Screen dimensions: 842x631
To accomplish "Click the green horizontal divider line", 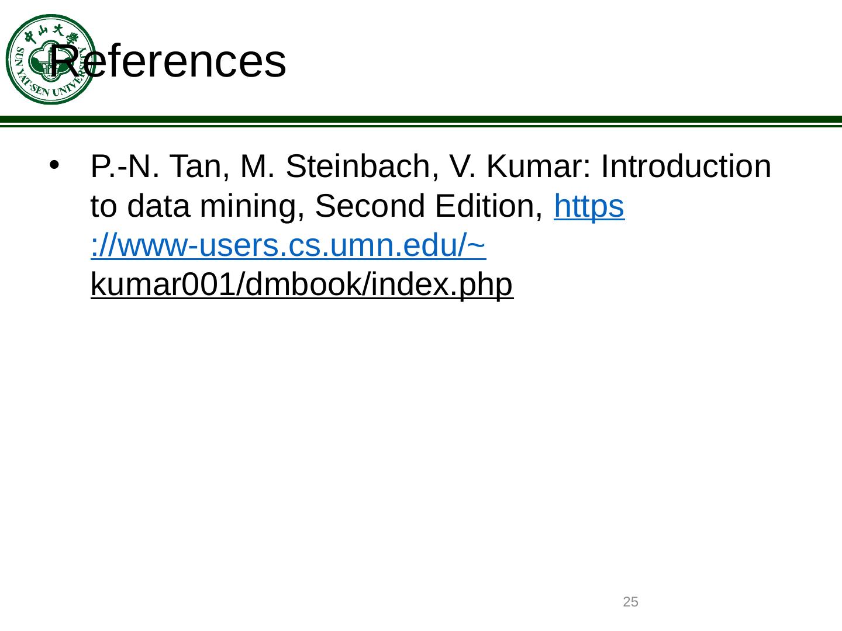I will coord(421,121).
